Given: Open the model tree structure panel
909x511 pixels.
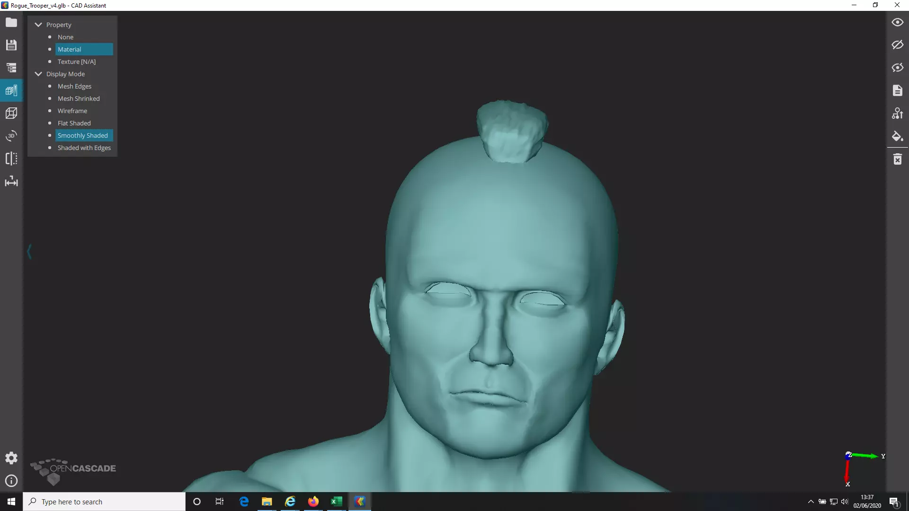Looking at the screenshot, I should (11, 68).
